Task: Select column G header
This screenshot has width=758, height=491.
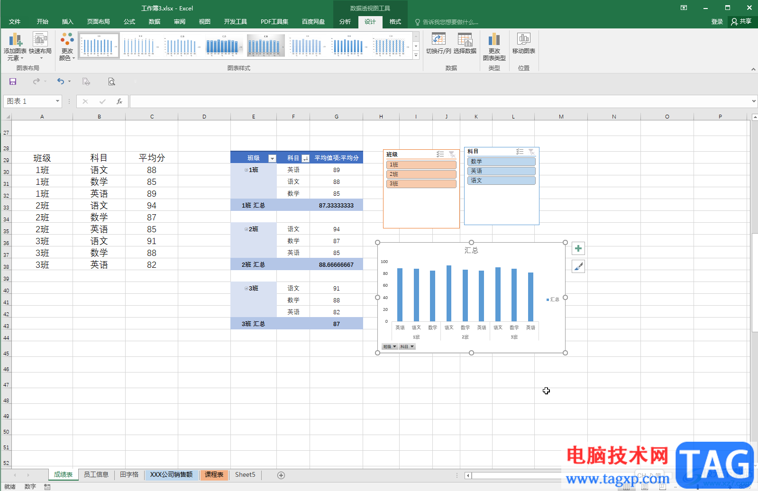Action: point(336,116)
